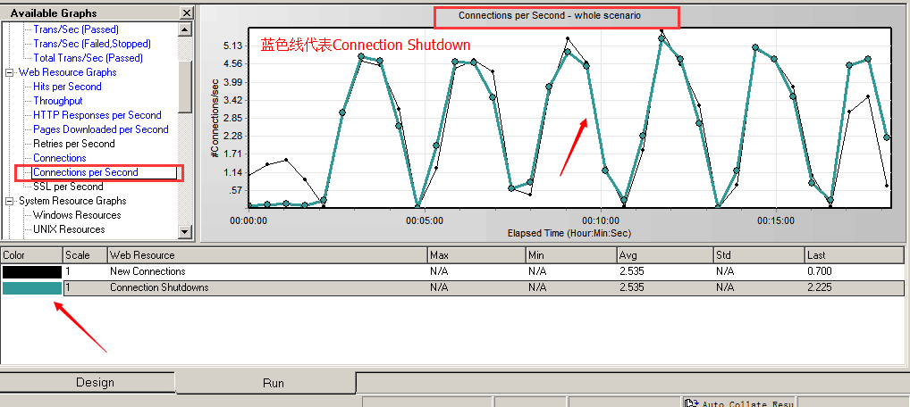The image size is (910, 407).
Task: Open HTTP Responses per Second graph
Action: (x=97, y=115)
